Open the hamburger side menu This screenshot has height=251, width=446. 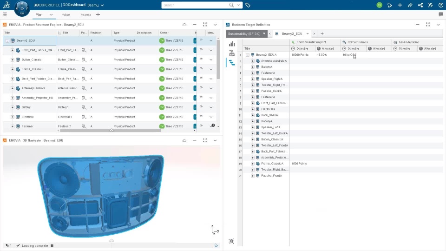(5, 14)
